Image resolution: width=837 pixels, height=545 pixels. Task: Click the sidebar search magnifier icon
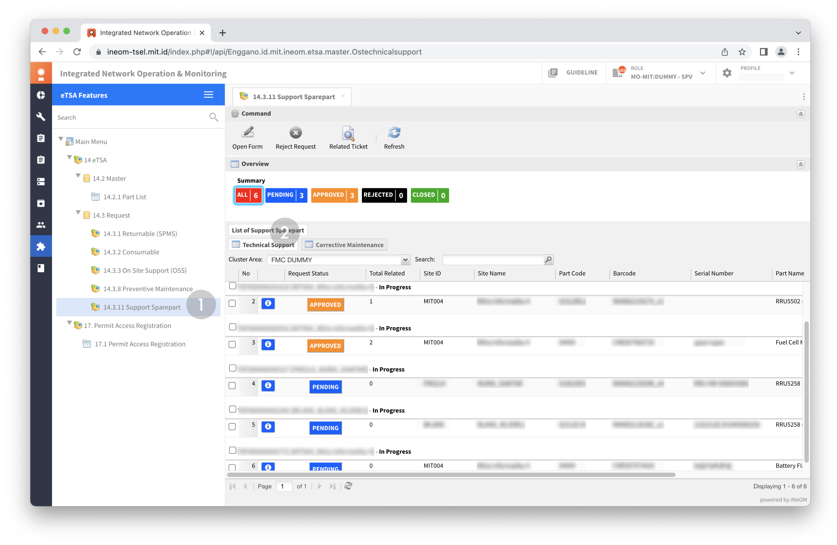pos(214,117)
